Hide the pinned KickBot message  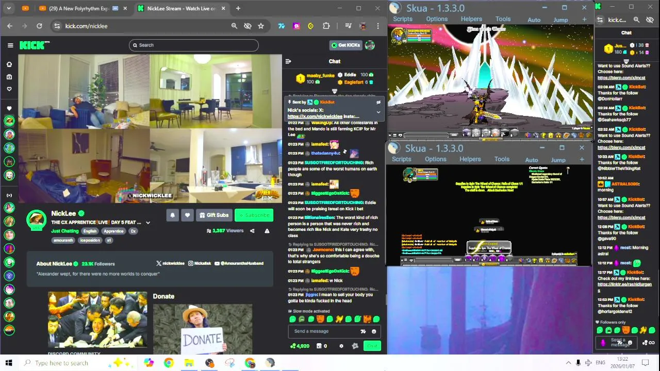click(x=378, y=102)
